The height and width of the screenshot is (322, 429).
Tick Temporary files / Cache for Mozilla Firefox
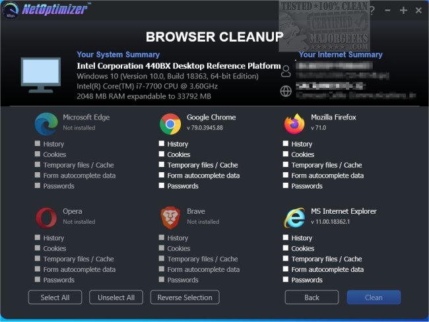coord(286,164)
